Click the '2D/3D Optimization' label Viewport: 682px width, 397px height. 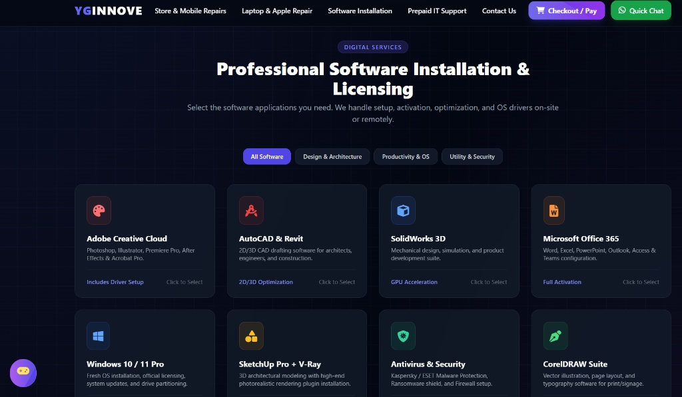[266, 282]
